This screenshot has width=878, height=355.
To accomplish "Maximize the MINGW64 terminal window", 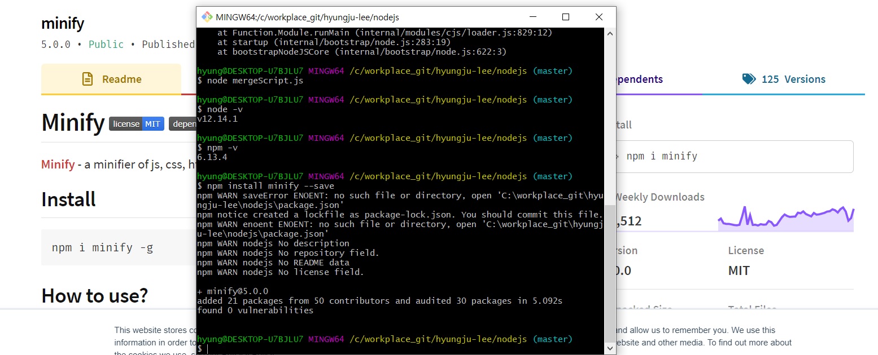I will tap(565, 17).
